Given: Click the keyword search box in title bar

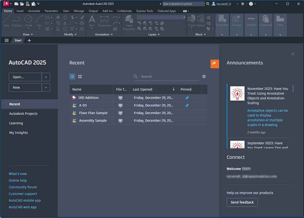Looking at the screenshot, I should pos(183,4).
